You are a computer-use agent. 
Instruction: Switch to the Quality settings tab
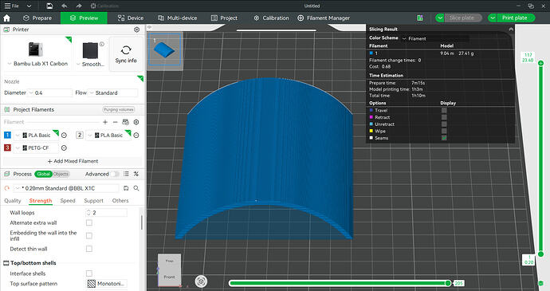click(x=13, y=200)
